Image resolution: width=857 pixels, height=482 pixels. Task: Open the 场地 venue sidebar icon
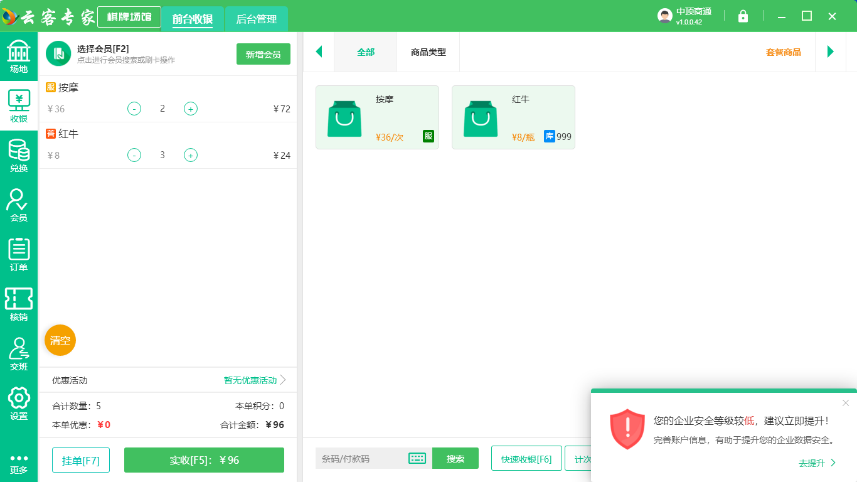point(19,56)
